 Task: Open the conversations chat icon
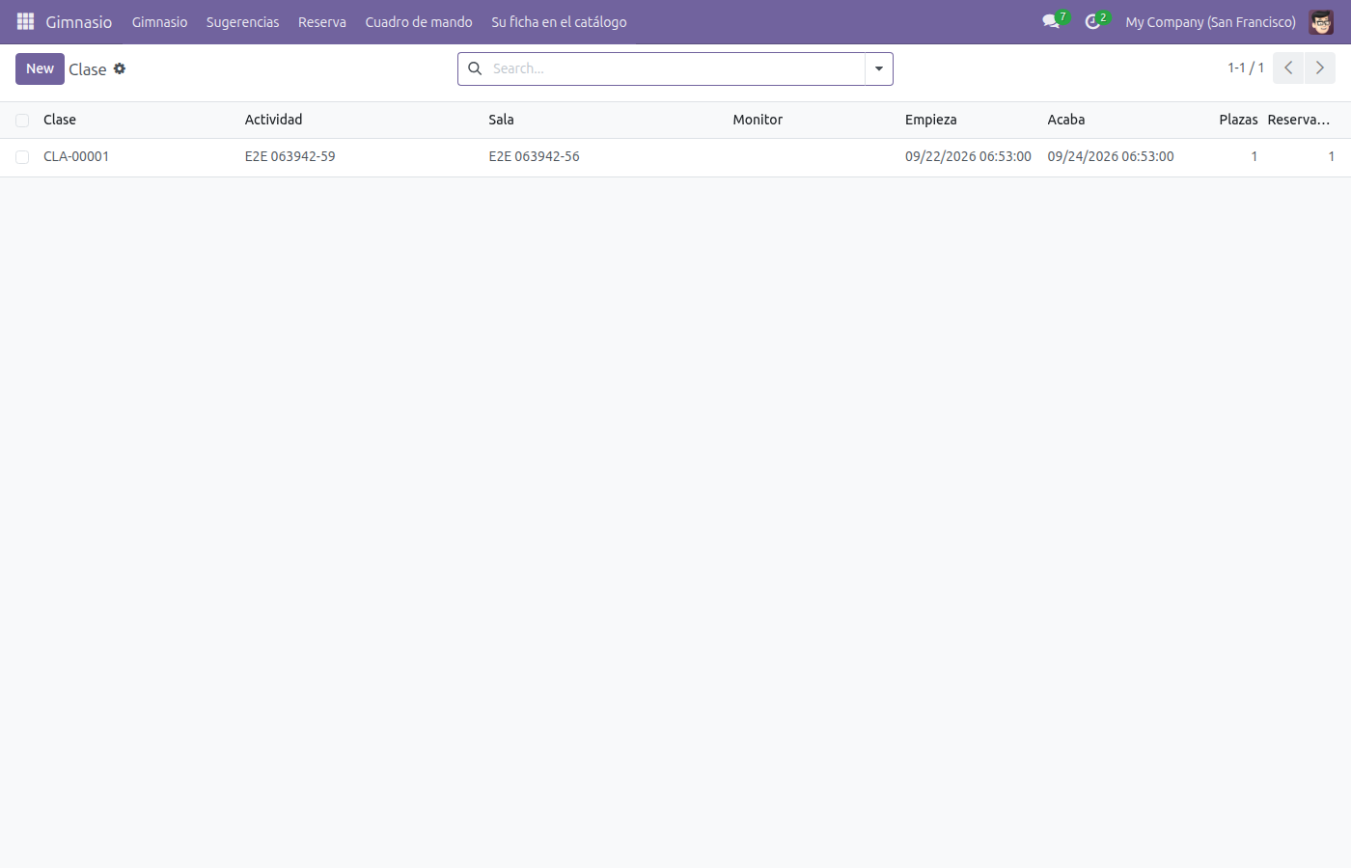point(1052,21)
